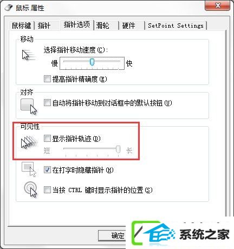Open the SetPoint Settings tab
Screen dimensions: 234x249
pyautogui.click(x=175, y=25)
